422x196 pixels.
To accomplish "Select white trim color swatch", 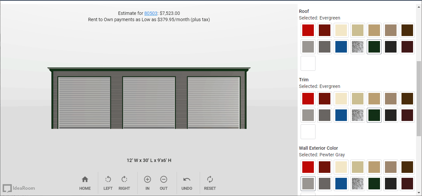I will tap(308, 132).
